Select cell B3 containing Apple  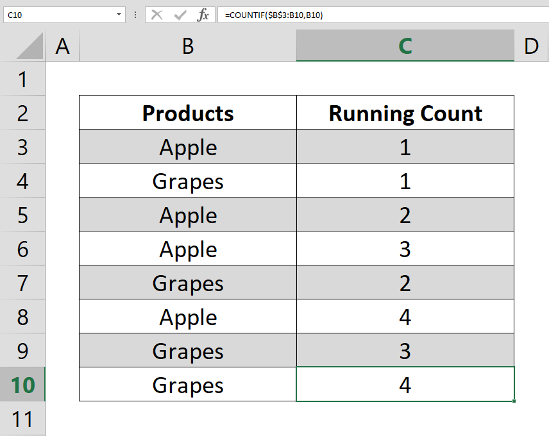(188, 146)
